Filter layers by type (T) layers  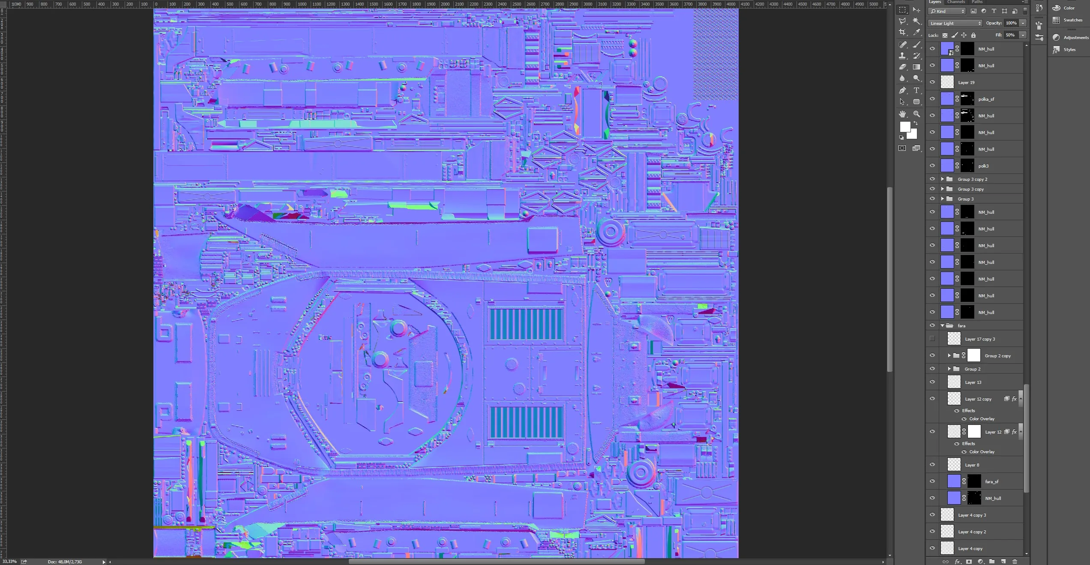994,11
